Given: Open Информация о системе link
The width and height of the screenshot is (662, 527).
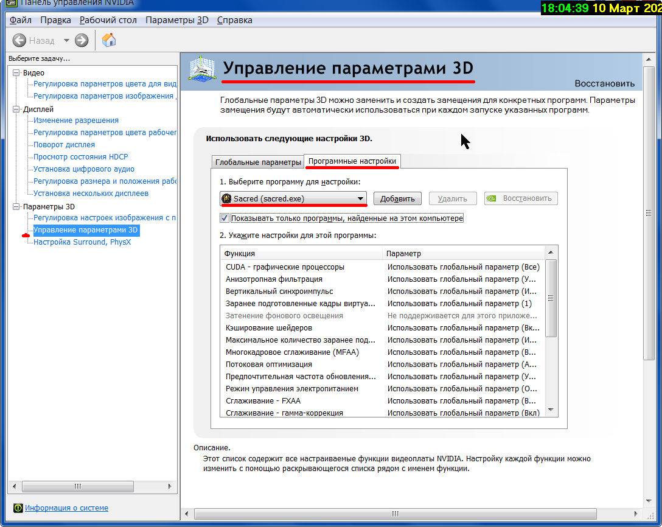Looking at the screenshot, I should (x=66, y=508).
